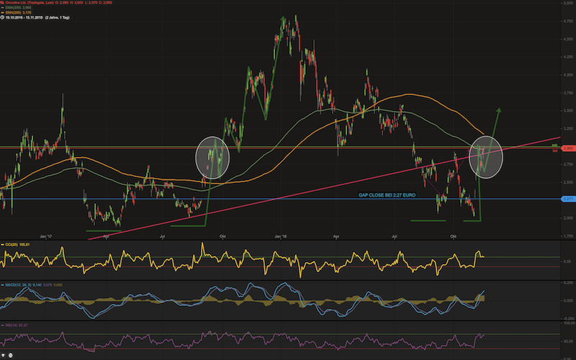Click the upward arrow icon at bottom left
The image size is (576, 360).
point(4,355)
